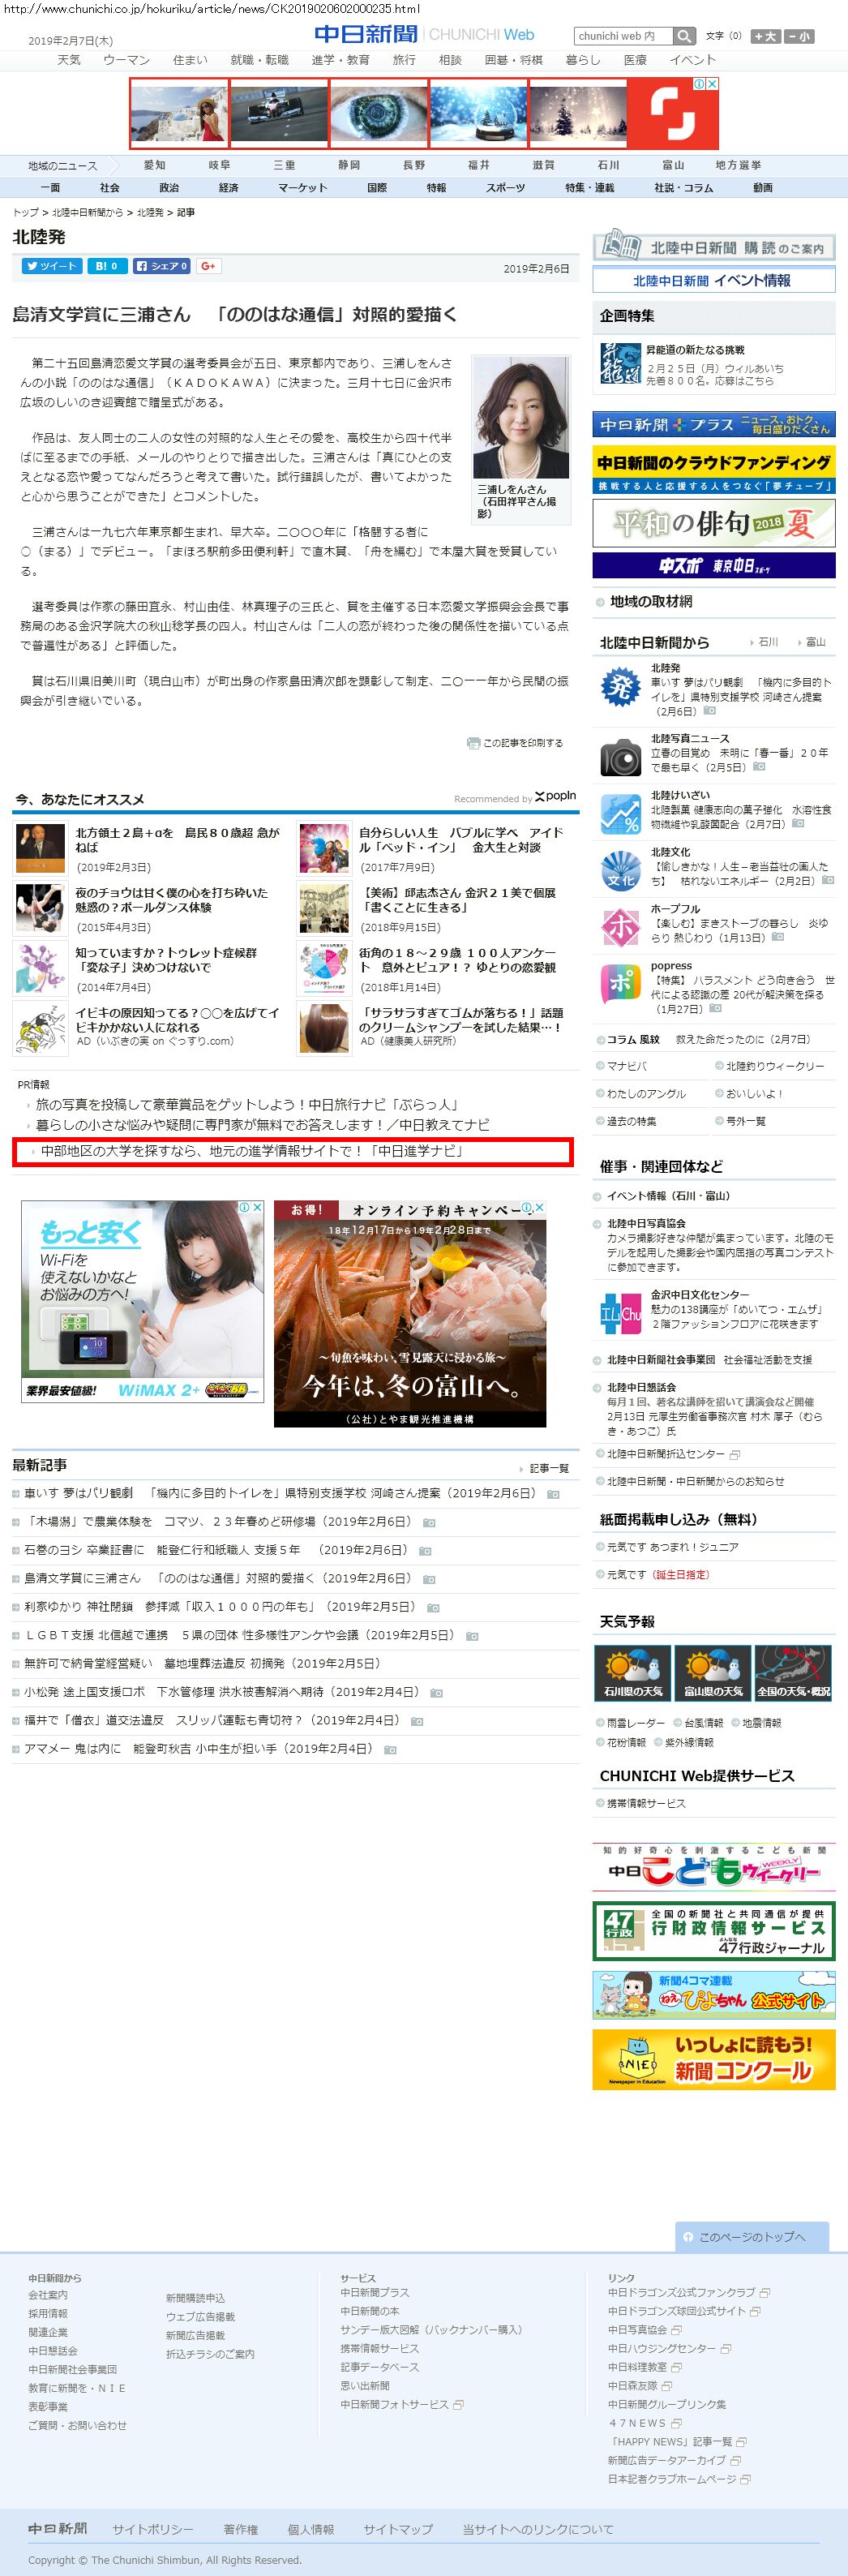This screenshot has width=848, height=2576.
Task: Open the 中スポ 東京中日 banner
Action: point(714,565)
